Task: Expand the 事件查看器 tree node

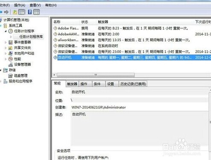Action: [6, 42]
